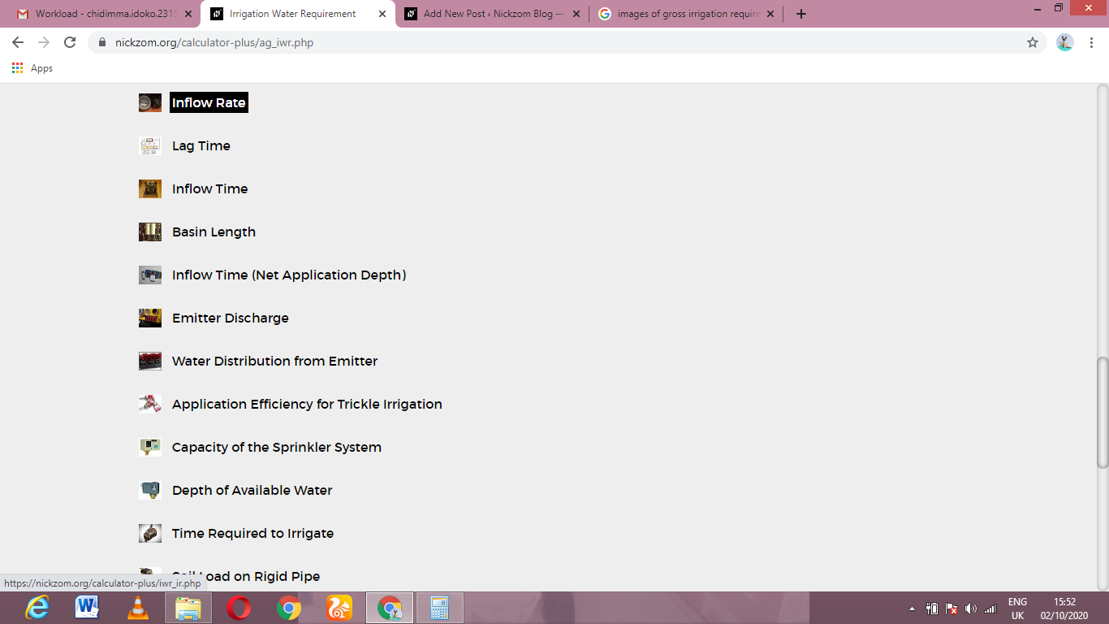Click the address bar showing nickzom.org URL
The height and width of the screenshot is (624, 1109).
560,42
